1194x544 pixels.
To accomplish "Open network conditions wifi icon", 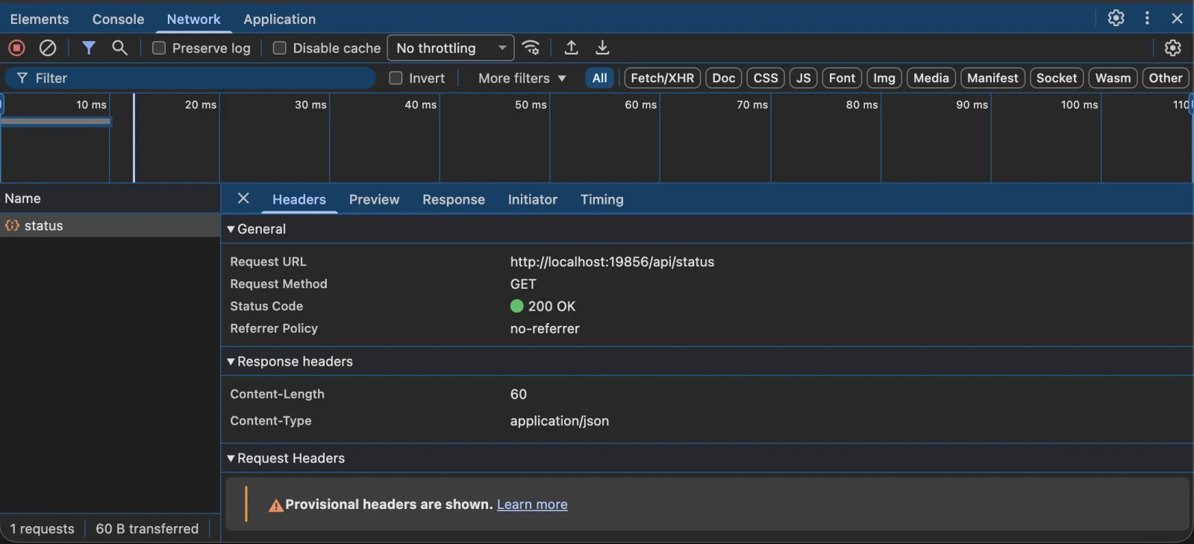I will coord(531,48).
